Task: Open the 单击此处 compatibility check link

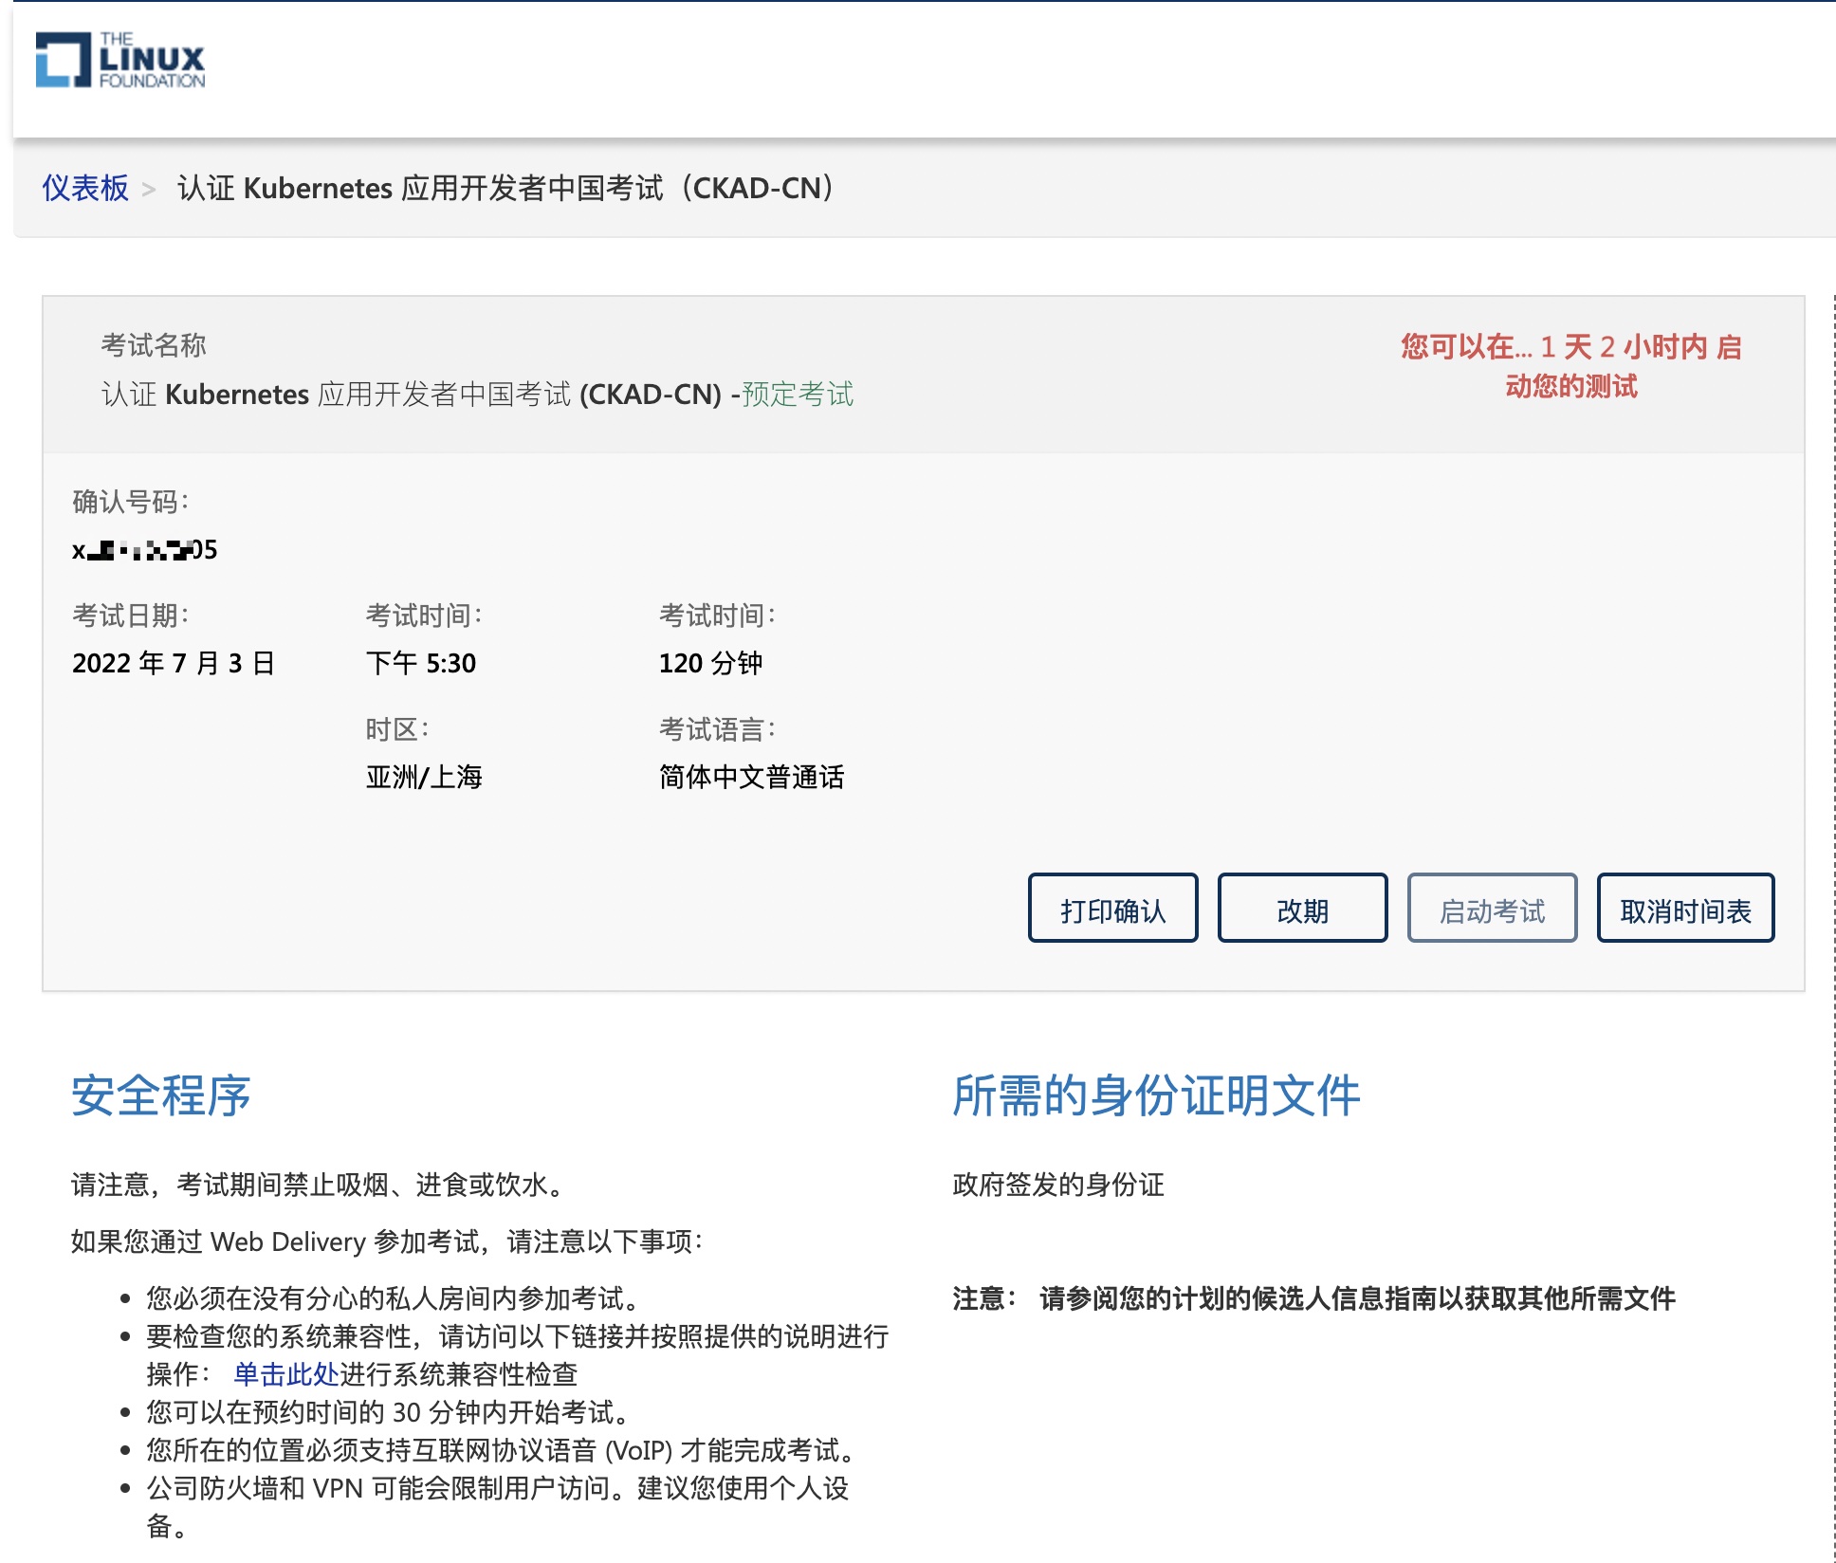Action: click(x=286, y=1374)
